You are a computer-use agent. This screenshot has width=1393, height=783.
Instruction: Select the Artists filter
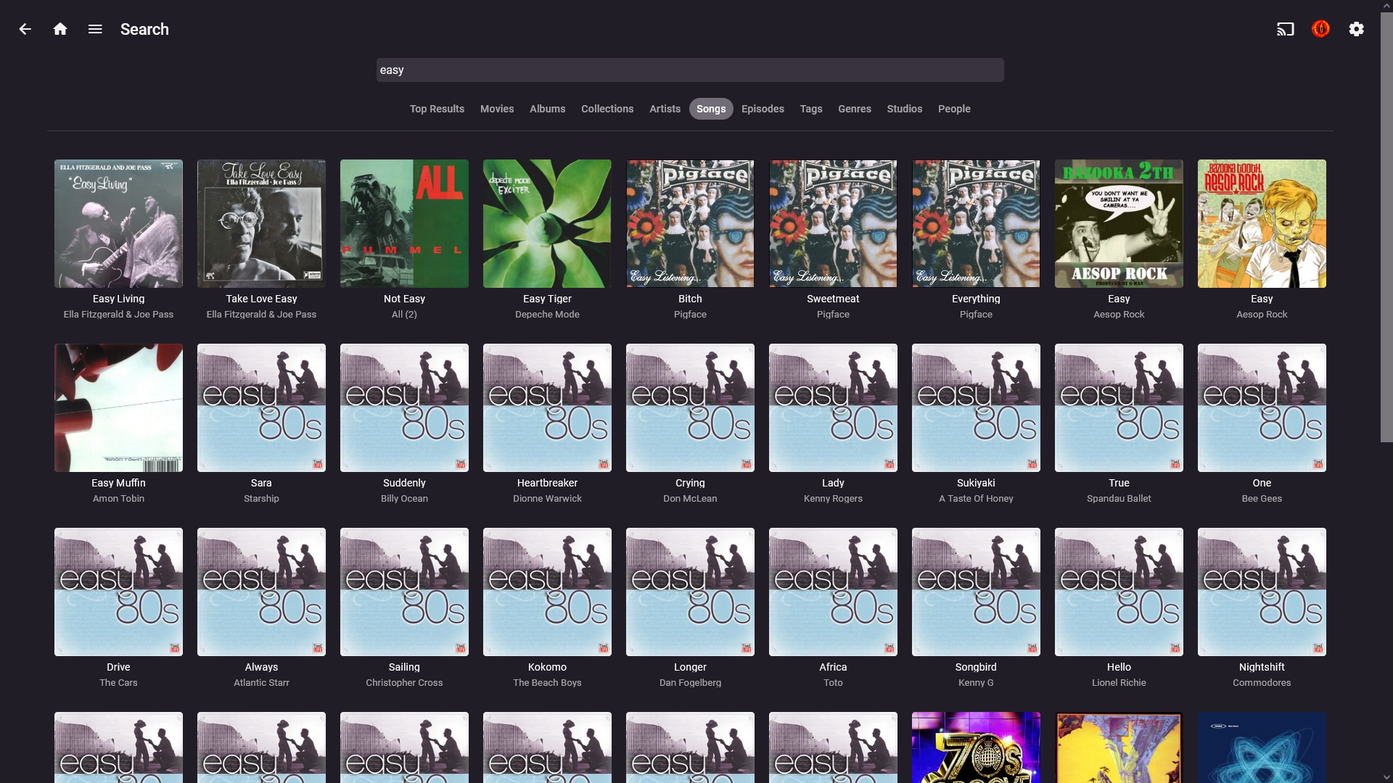pyautogui.click(x=665, y=109)
